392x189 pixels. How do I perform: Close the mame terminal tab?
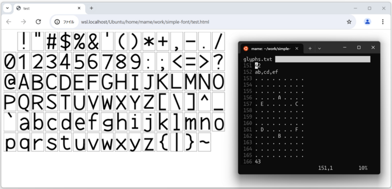pyautogui.click(x=297, y=49)
